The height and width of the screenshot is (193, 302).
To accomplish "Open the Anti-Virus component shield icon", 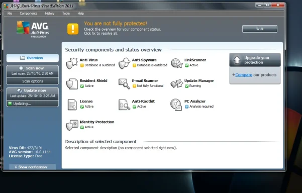I will [72, 63].
